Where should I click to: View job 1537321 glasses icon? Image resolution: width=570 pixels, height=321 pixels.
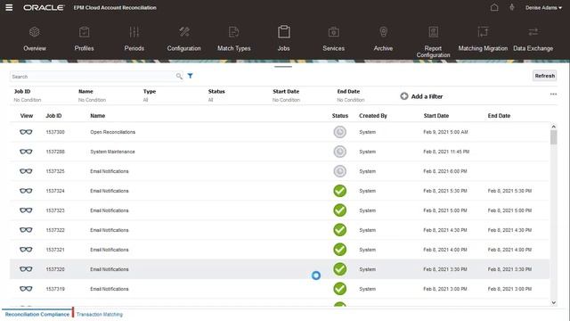(26, 250)
